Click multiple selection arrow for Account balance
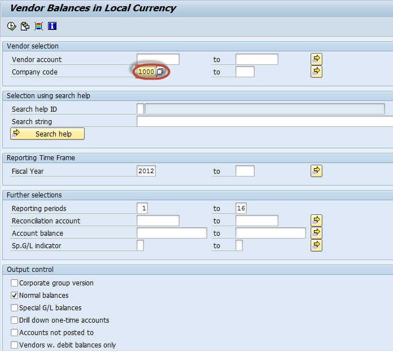Image resolution: width=393 pixels, height=352 pixels. pos(316,232)
